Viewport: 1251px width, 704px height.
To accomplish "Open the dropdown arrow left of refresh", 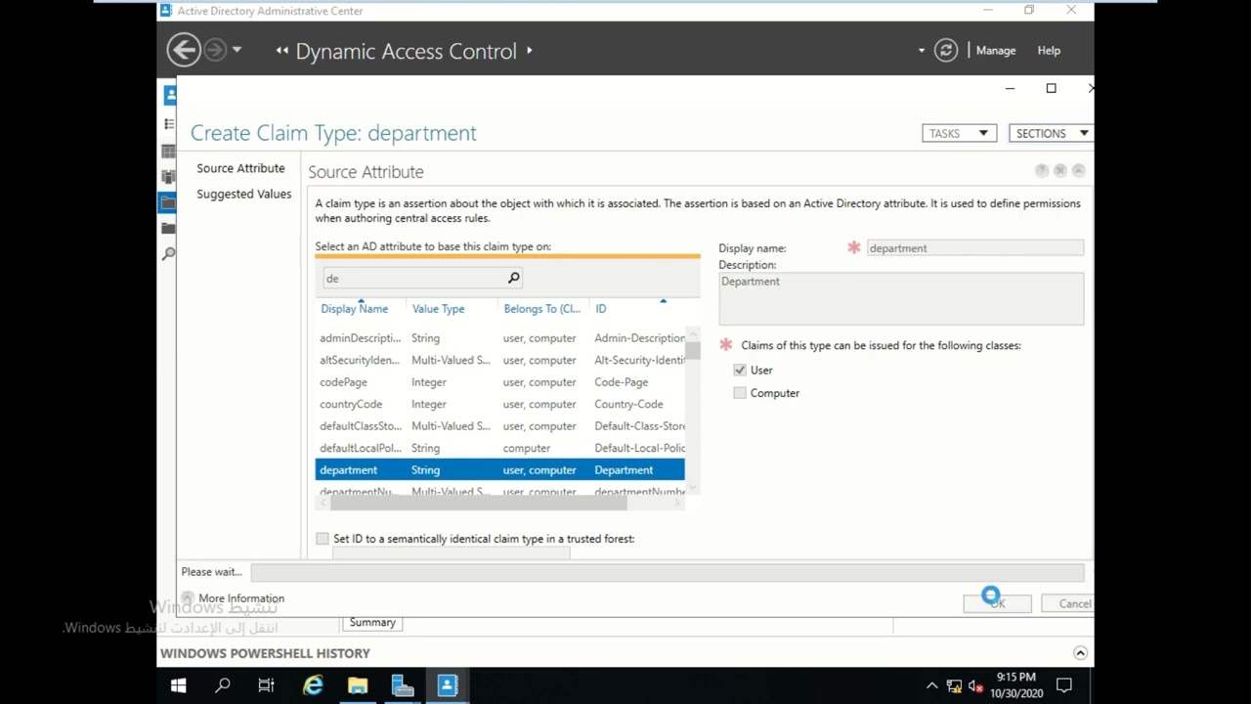I will 921,51.
